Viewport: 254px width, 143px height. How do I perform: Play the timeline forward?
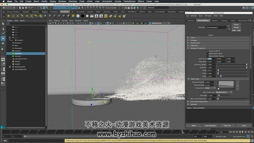point(243,132)
